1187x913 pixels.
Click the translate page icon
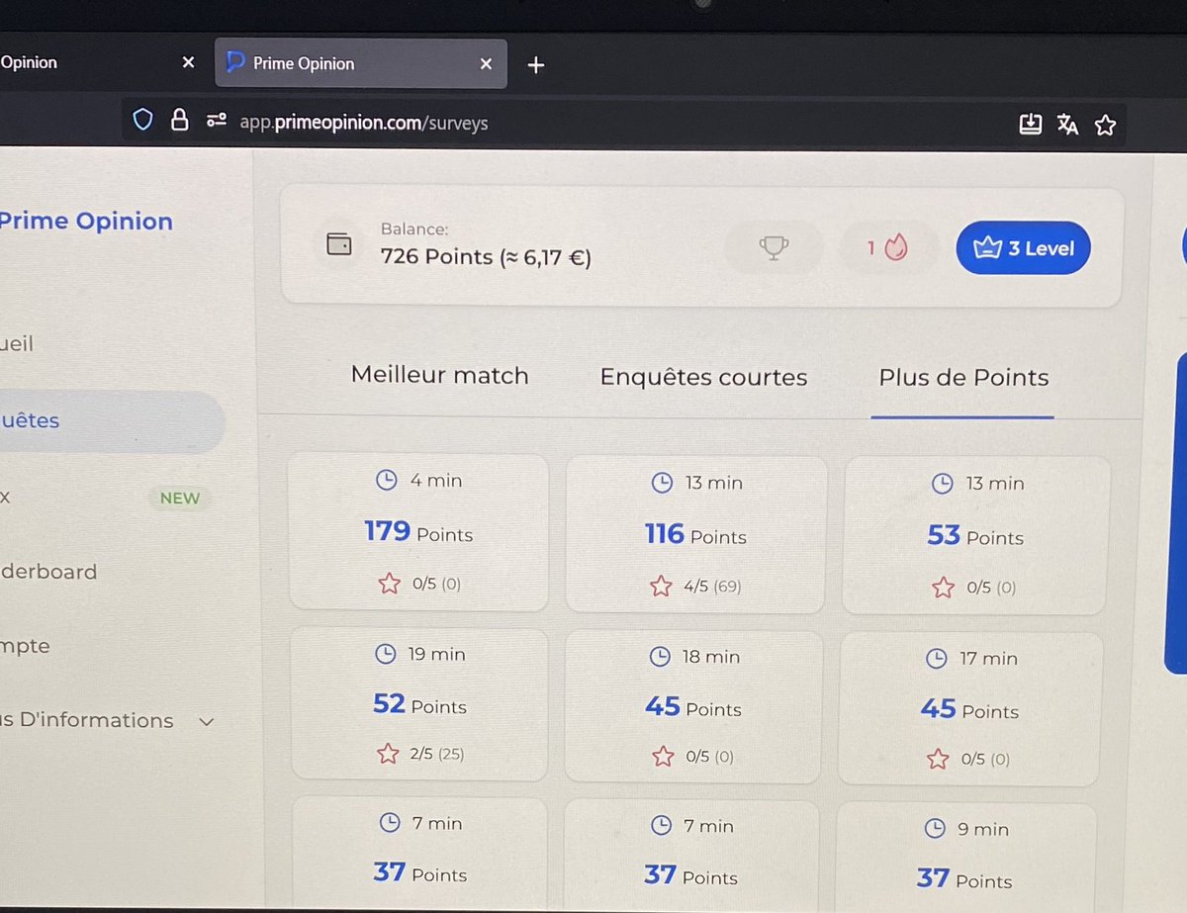click(x=1067, y=125)
